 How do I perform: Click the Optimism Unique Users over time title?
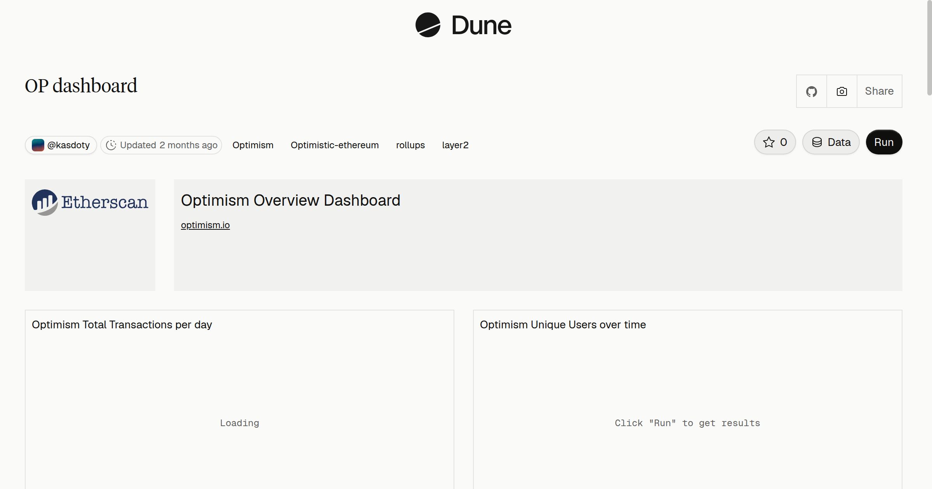[x=563, y=324]
